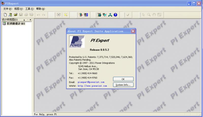This screenshot has height=117, width=203.
Task: Click the save diskette toolbar icon
Action: 21,15
